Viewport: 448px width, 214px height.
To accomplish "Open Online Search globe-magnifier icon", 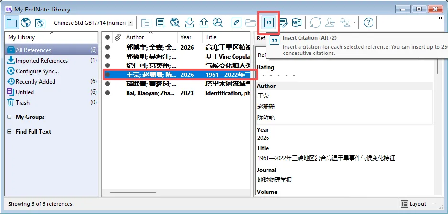I will [175, 22].
